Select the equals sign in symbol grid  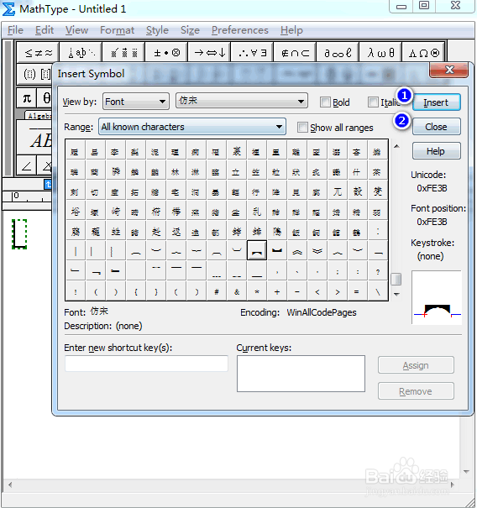[356, 292]
